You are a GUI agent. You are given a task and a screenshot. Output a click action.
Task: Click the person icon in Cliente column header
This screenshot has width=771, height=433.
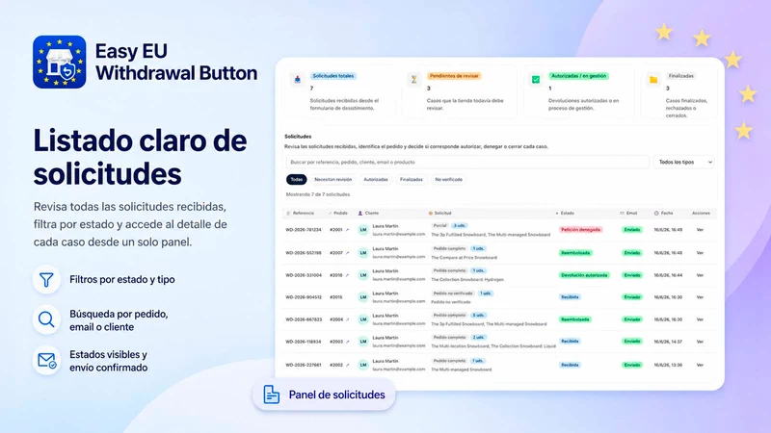click(359, 213)
